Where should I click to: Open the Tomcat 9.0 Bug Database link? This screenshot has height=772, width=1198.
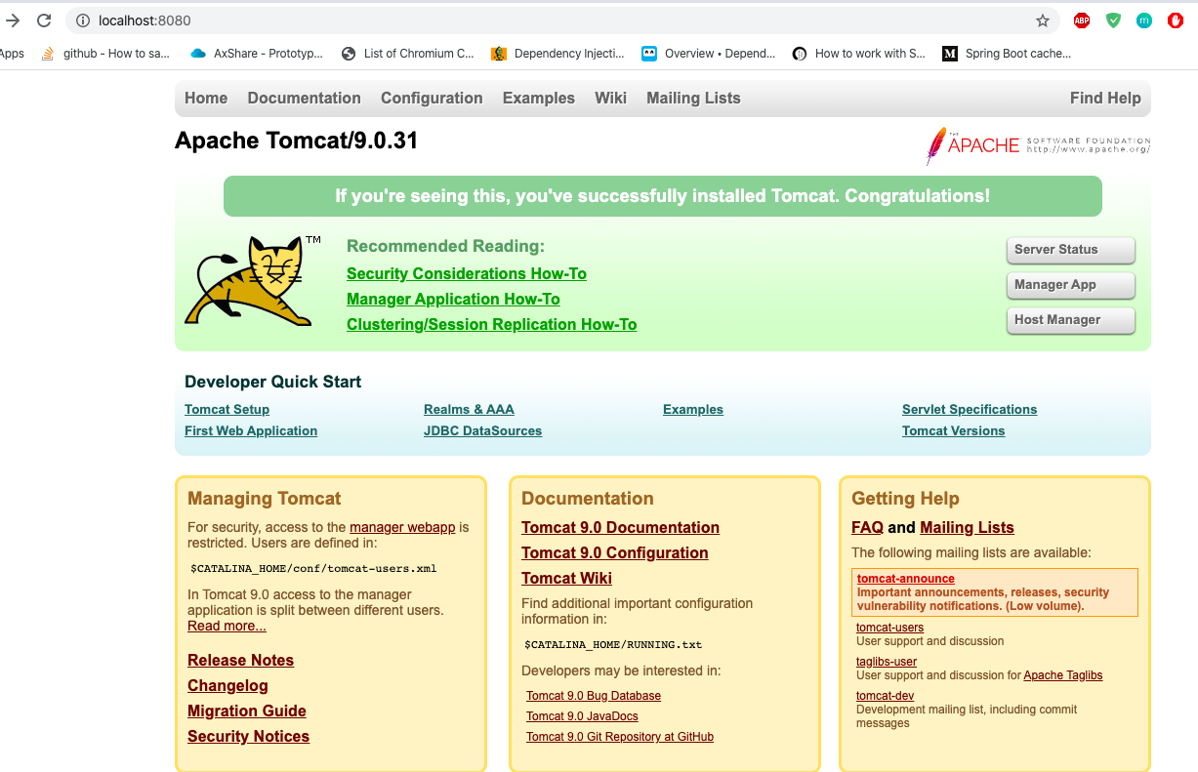pyautogui.click(x=594, y=696)
